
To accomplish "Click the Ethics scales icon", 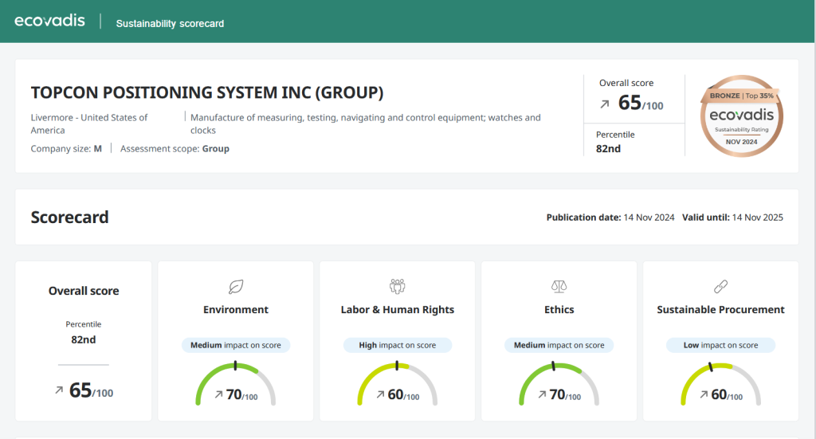I will (x=559, y=287).
